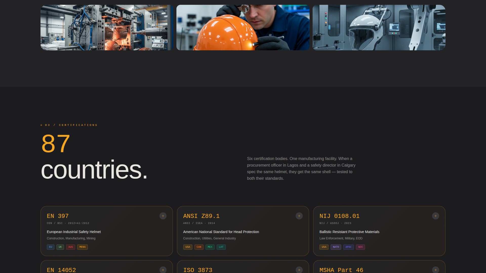Image resolution: width=486 pixels, height=273 pixels.
Task: Open the 03 / CERTIFICATIONS section label
Action: point(69,125)
